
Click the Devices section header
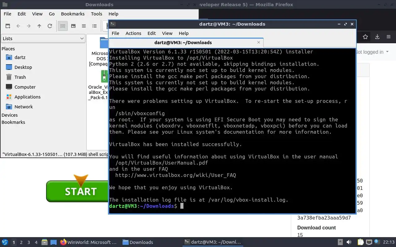(10, 115)
